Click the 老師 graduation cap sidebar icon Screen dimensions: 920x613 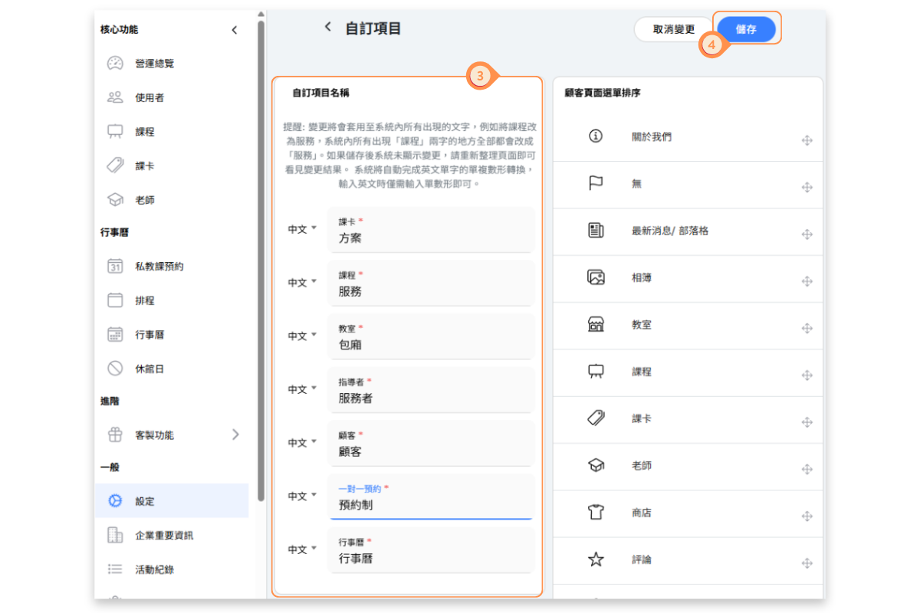115,200
